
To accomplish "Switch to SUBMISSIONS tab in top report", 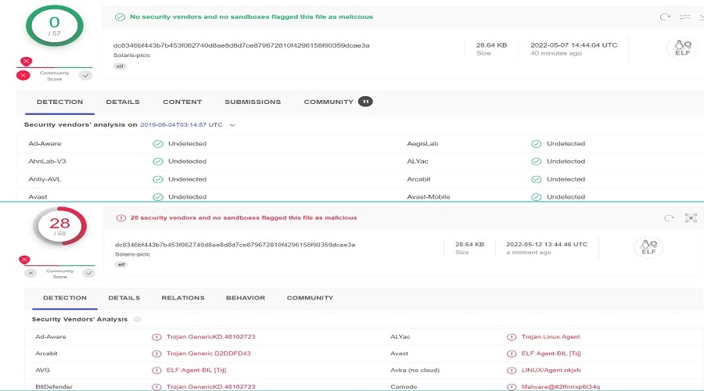I will 253,102.
